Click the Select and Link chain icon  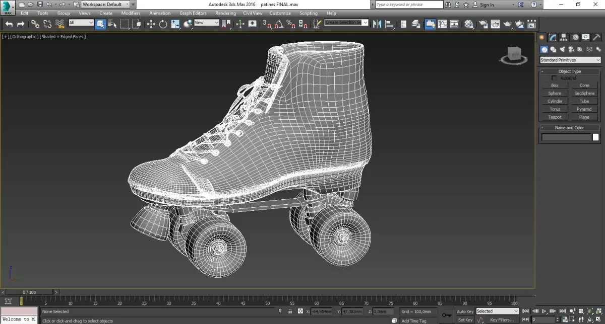point(35,24)
